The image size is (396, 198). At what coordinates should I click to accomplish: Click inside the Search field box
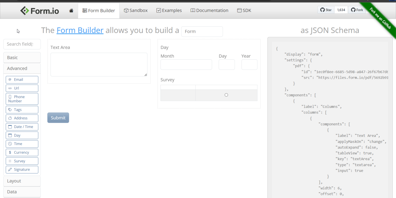[x=22, y=44]
